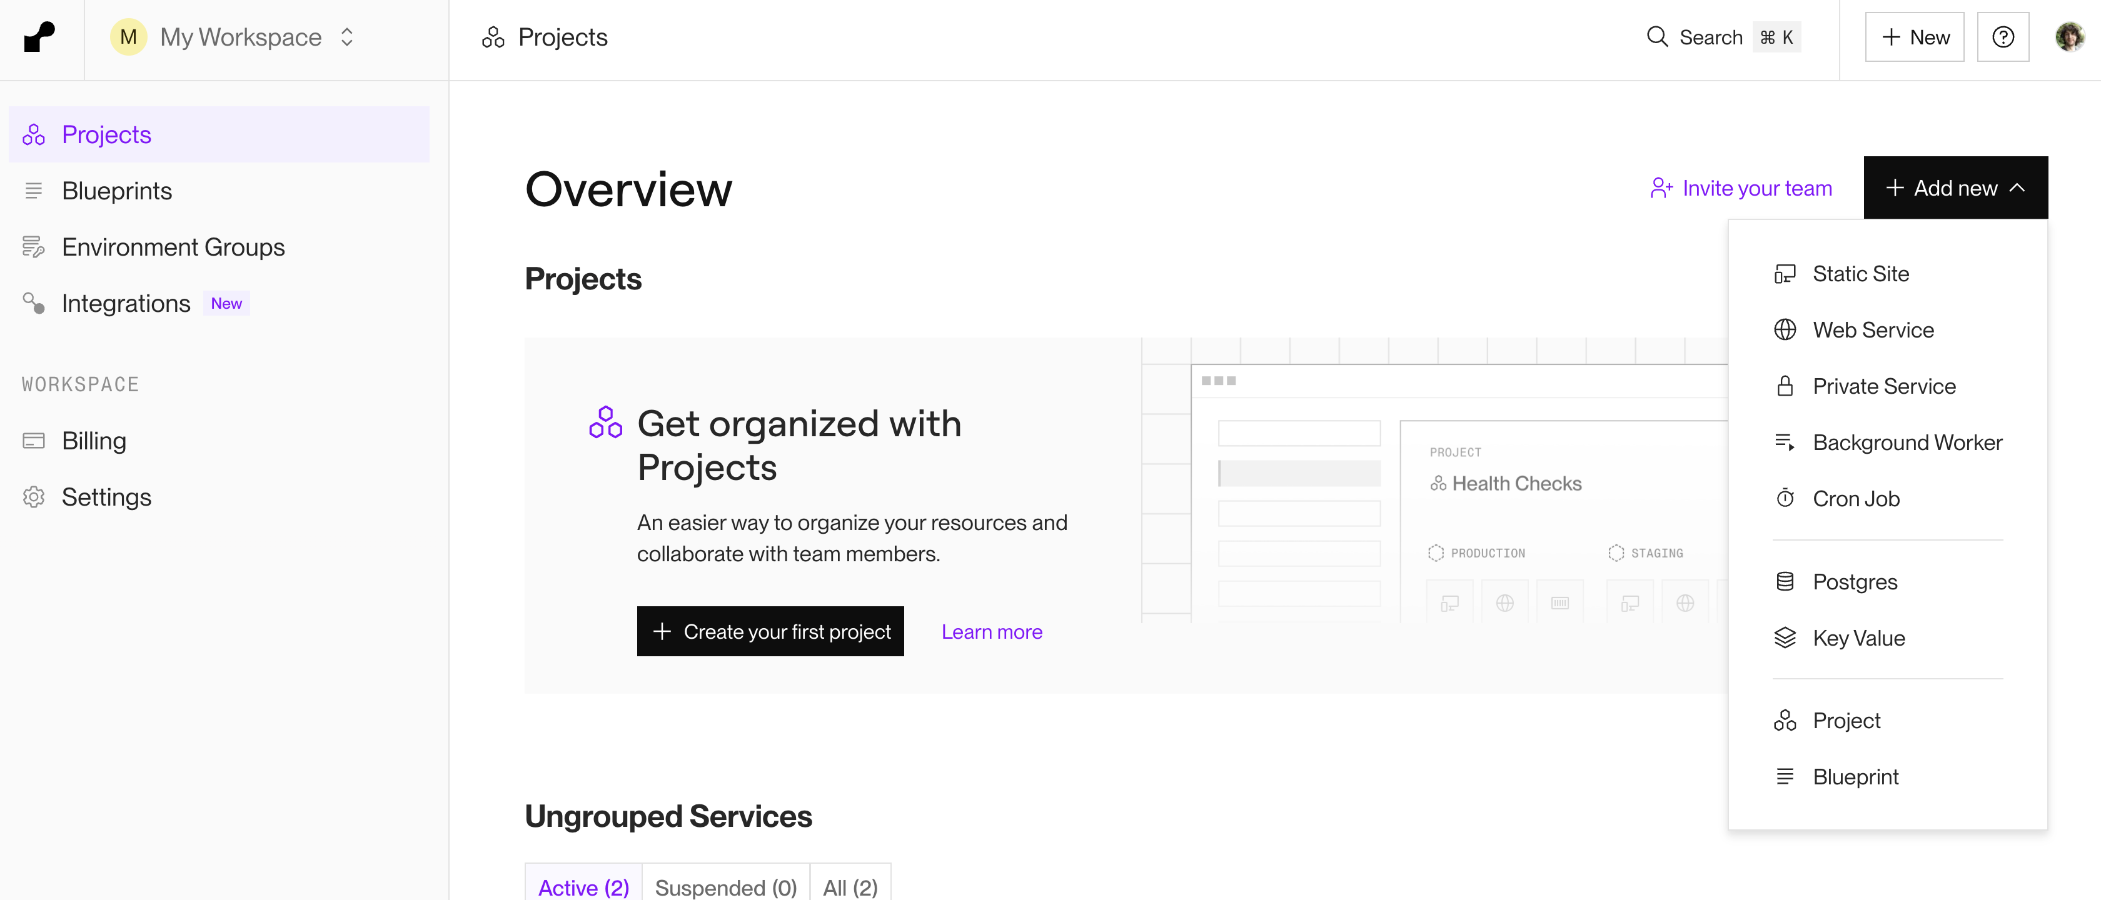This screenshot has height=900, width=2101.
Task: Select Background Worker from the menu
Action: pyautogui.click(x=1907, y=442)
